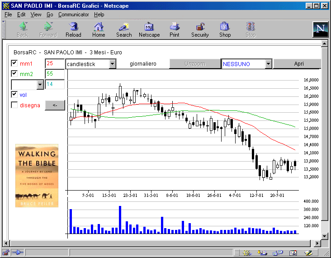Open the Walking the Bible book ad
This screenshot has width=331, height=258.
(37, 176)
